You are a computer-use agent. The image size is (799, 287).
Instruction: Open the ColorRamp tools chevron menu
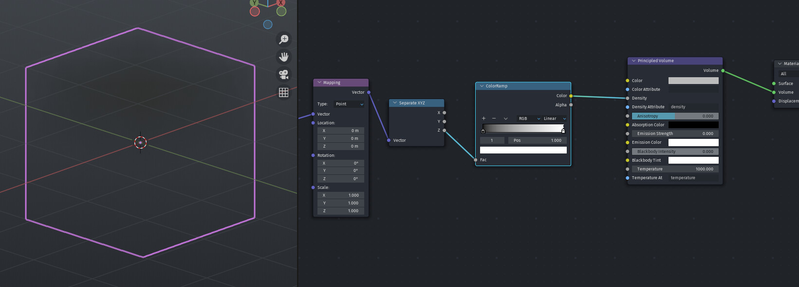pos(505,118)
